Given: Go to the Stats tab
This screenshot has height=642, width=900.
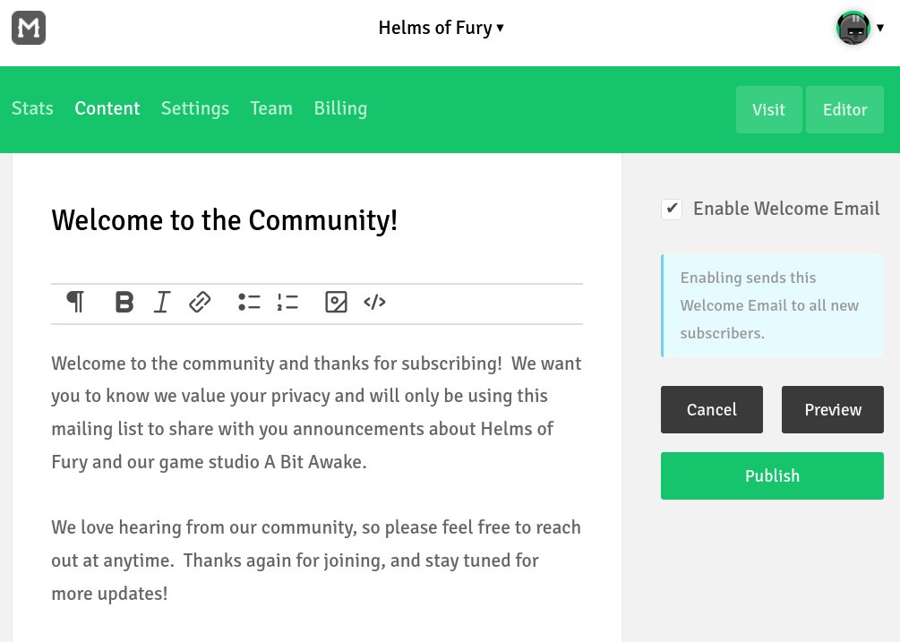Looking at the screenshot, I should click(x=32, y=108).
